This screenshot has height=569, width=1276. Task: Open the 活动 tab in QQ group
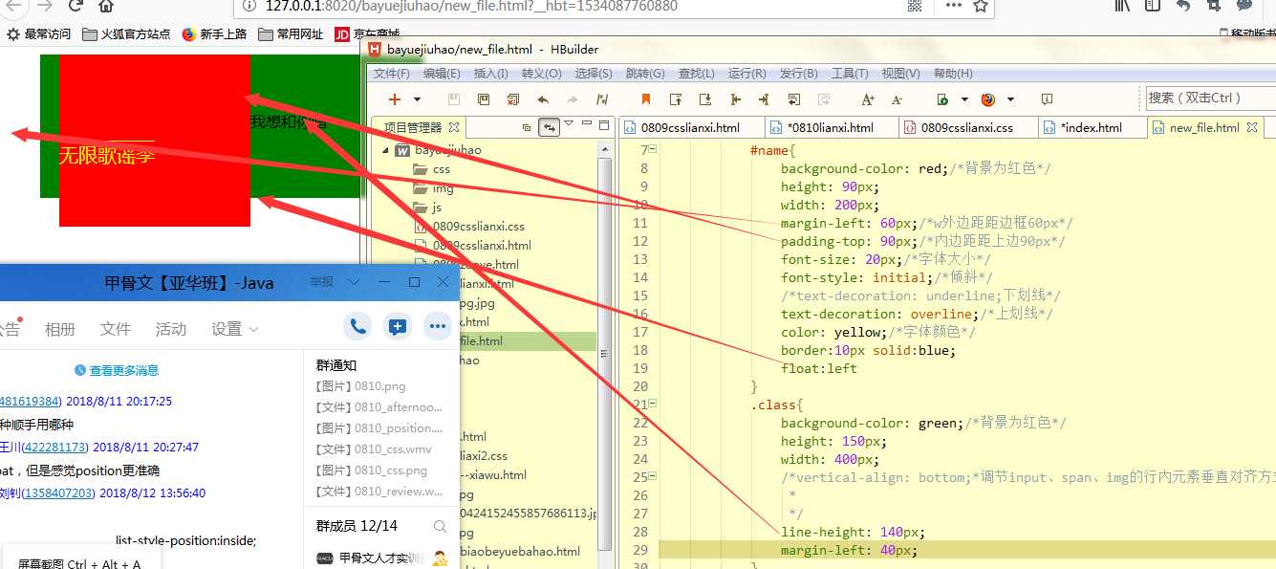pyautogui.click(x=171, y=329)
